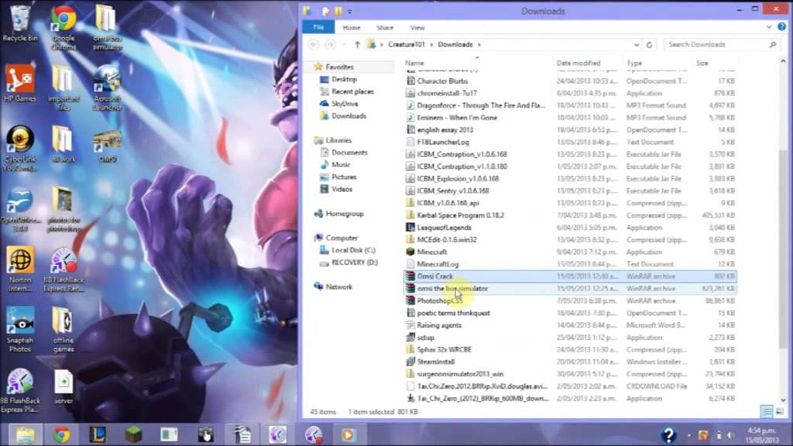Screen dimensions: 793x446
Task: Sort by Date modified column header
Action: click(578, 63)
